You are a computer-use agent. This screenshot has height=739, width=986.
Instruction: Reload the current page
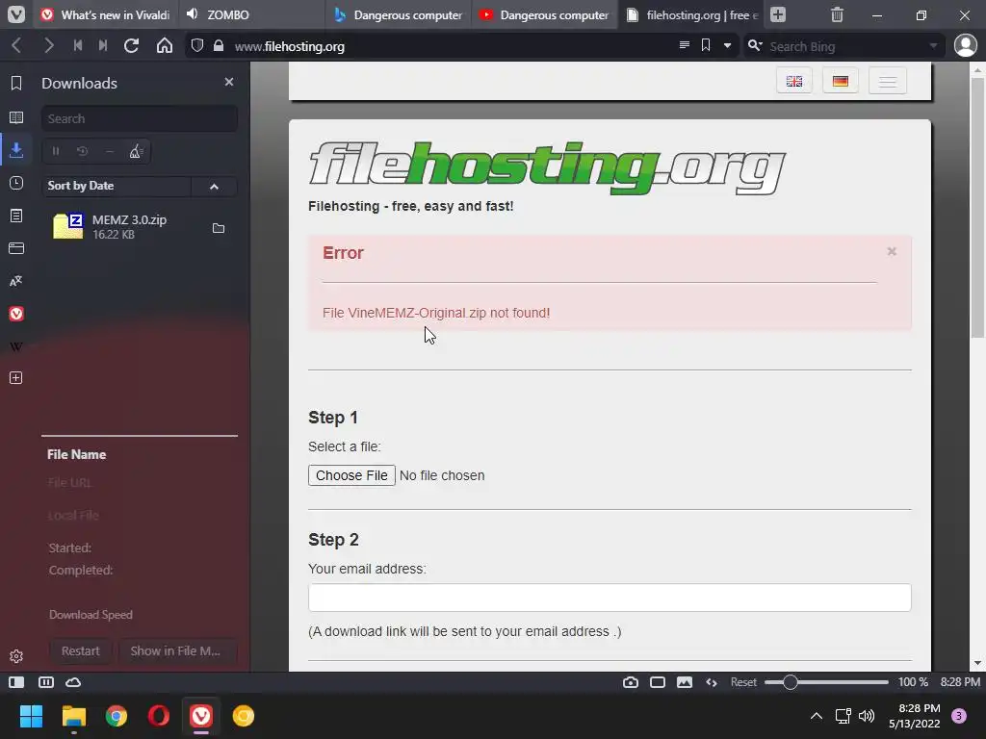131,46
